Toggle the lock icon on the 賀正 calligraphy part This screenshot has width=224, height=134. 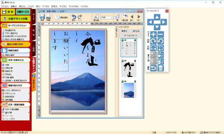point(122,61)
